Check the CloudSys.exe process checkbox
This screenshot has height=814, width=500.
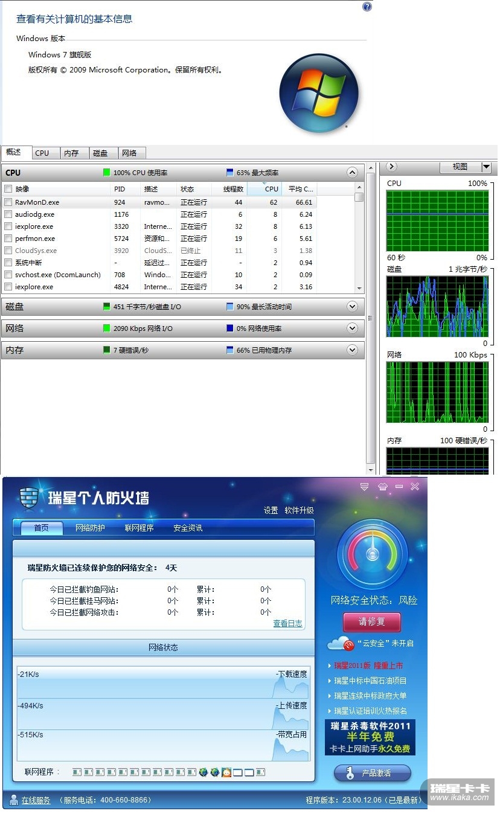pyautogui.click(x=8, y=251)
